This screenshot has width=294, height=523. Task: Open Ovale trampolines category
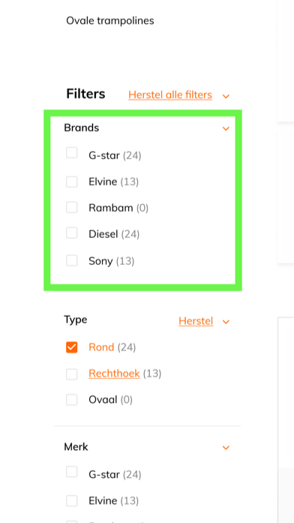point(110,21)
